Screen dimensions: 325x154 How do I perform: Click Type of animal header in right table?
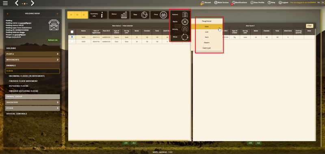(235, 32)
